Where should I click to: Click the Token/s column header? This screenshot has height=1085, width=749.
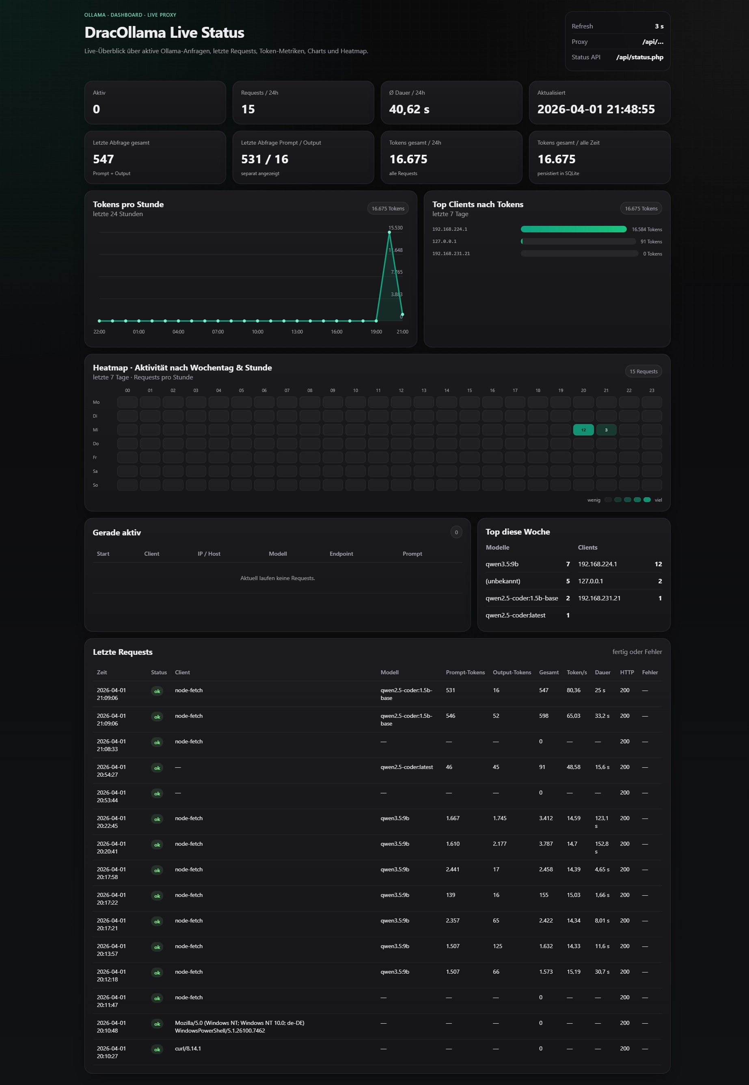click(x=576, y=672)
